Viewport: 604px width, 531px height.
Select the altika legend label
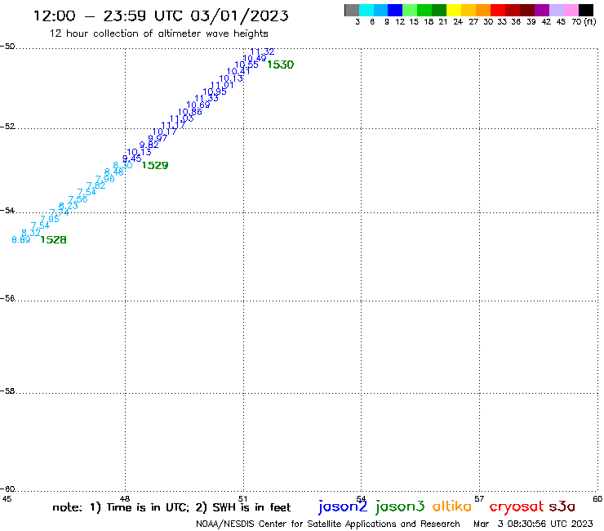[452, 506]
